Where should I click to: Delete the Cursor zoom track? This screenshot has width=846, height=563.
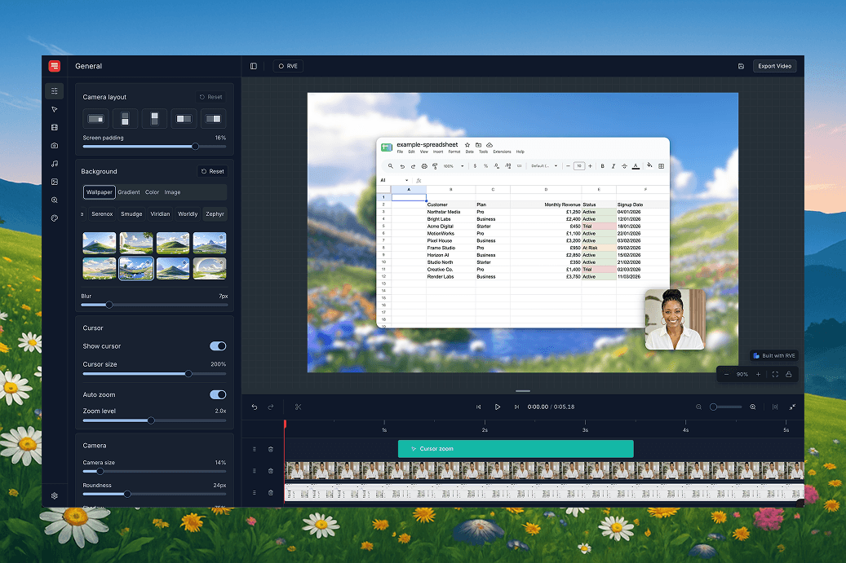271,449
